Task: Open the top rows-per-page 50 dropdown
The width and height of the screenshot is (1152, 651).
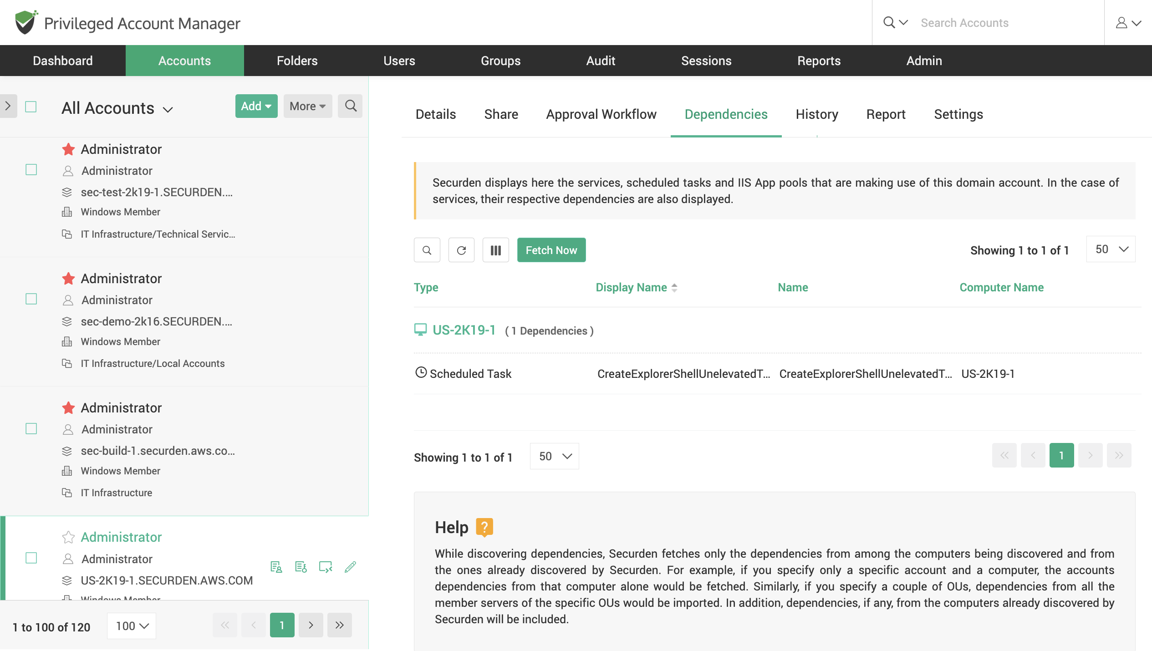Action: click(1111, 249)
